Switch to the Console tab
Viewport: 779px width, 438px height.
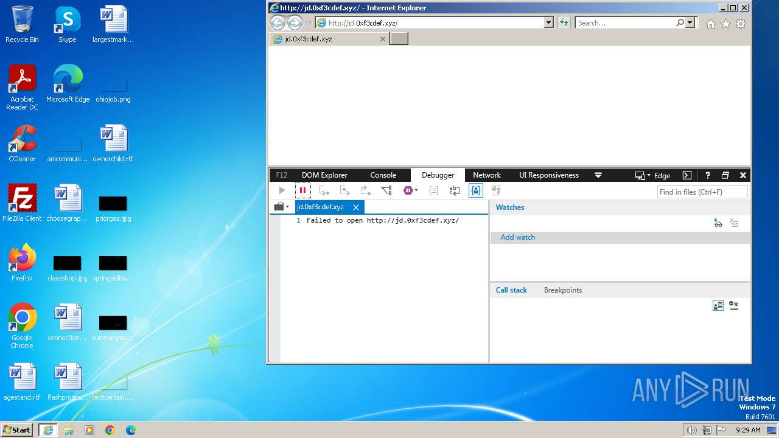[x=383, y=175]
